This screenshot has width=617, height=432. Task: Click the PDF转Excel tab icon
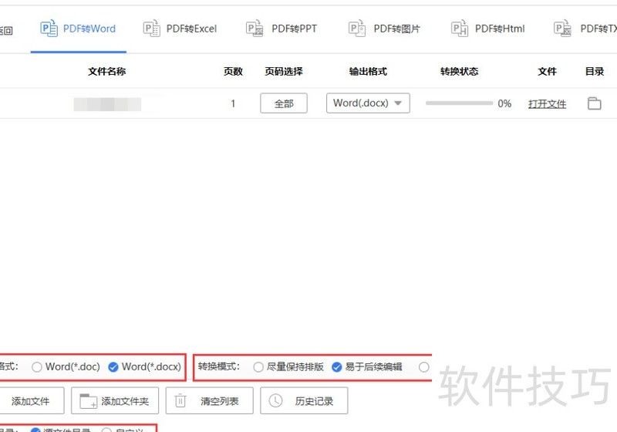tap(151, 29)
